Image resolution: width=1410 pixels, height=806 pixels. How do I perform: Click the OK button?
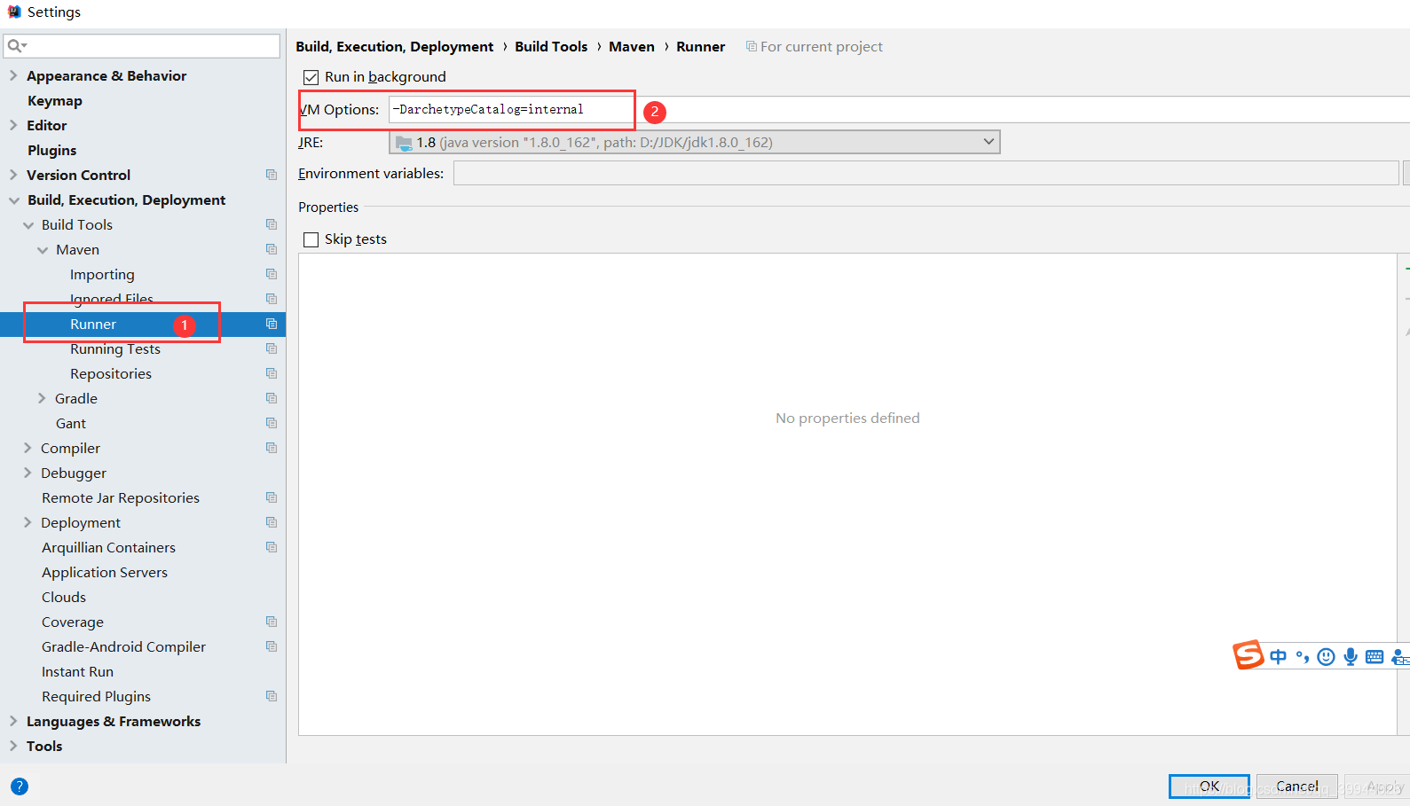pyautogui.click(x=1209, y=786)
